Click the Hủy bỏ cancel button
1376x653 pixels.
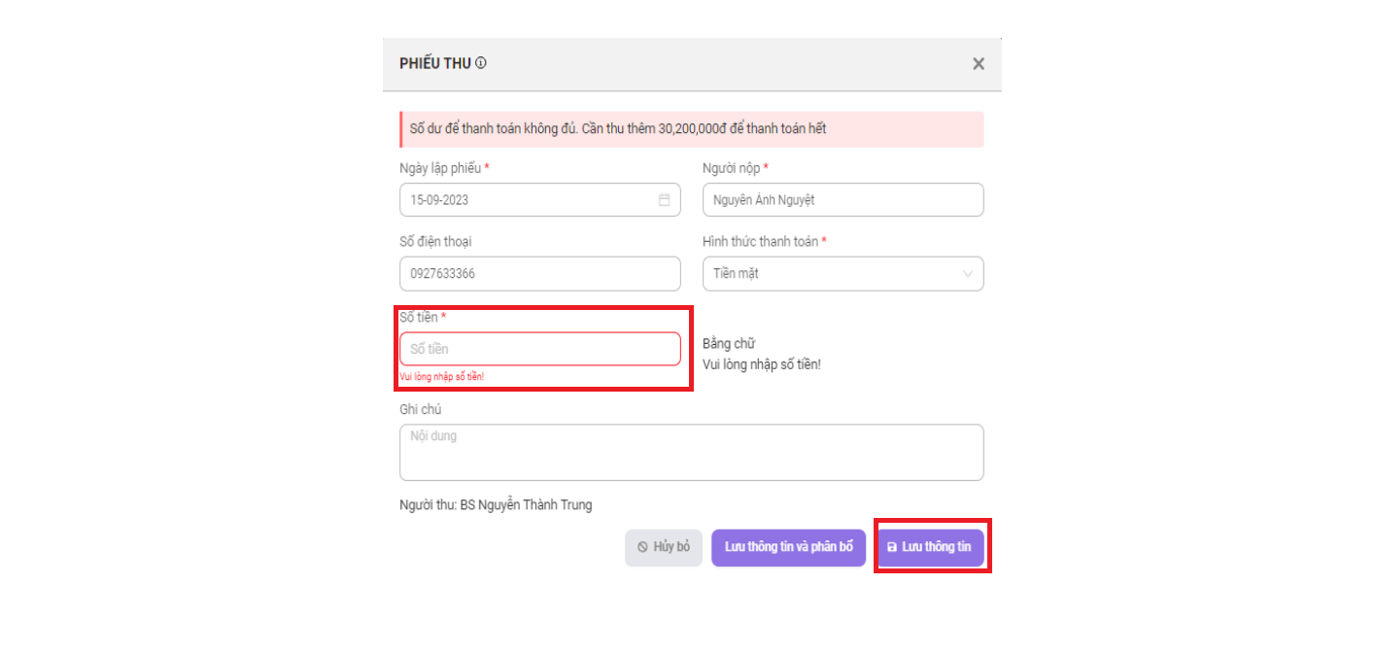click(x=663, y=547)
